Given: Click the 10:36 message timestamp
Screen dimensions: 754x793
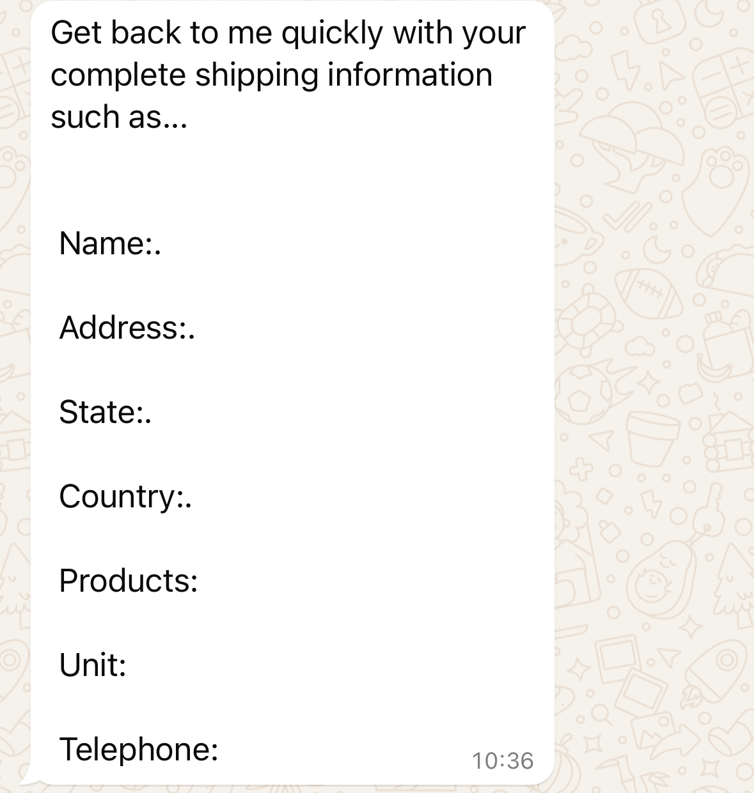Looking at the screenshot, I should pyautogui.click(x=502, y=760).
